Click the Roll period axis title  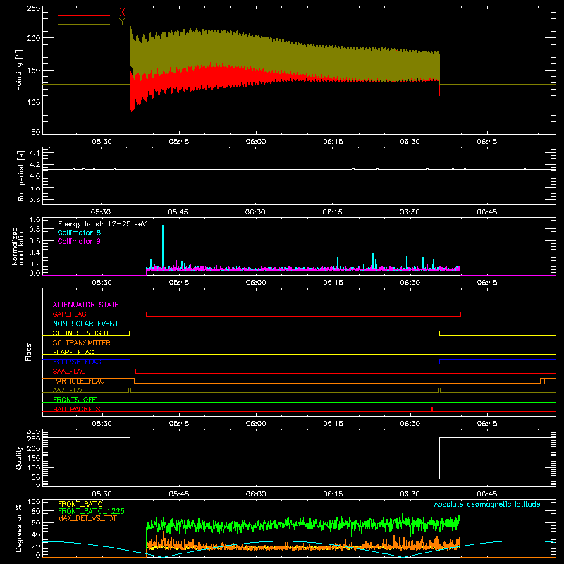[21, 176]
